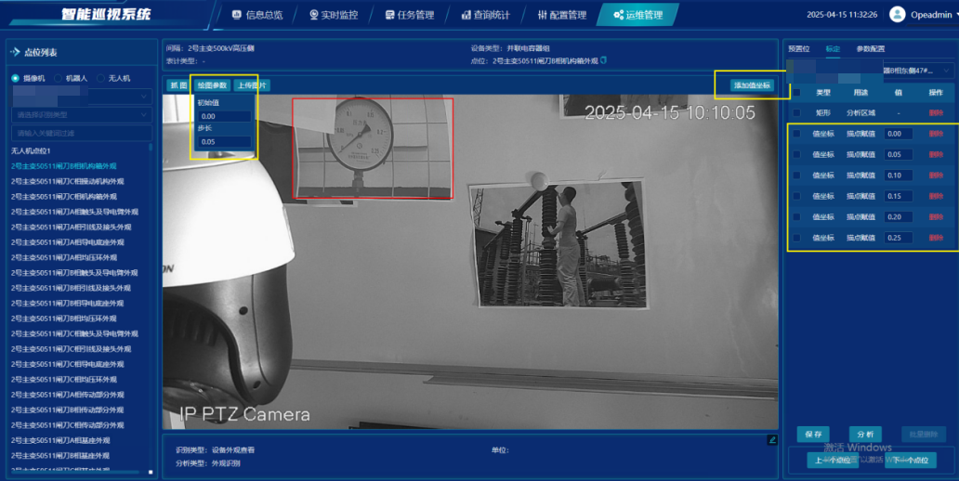Select the 机器人 radio button
The width and height of the screenshot is (959, 481).
coord(59,78)
